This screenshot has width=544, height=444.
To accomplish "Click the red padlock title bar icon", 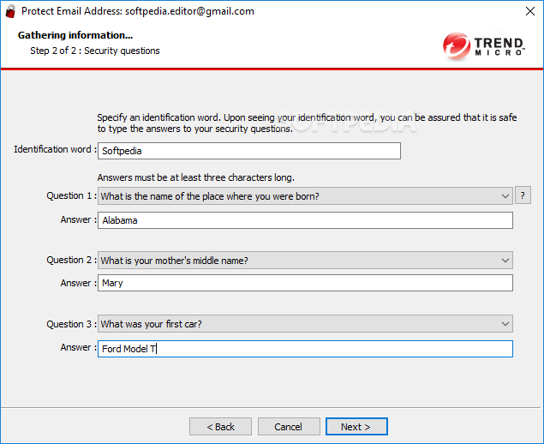I will [10, 11].
